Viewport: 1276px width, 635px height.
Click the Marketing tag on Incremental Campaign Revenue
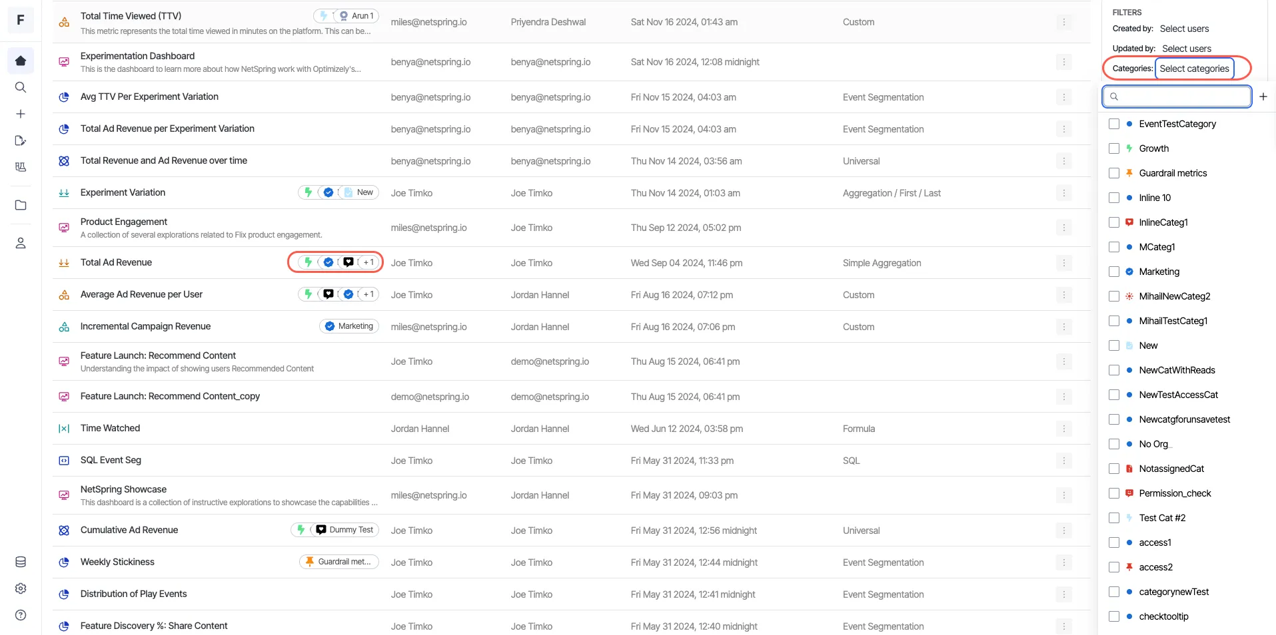[349, 326]
